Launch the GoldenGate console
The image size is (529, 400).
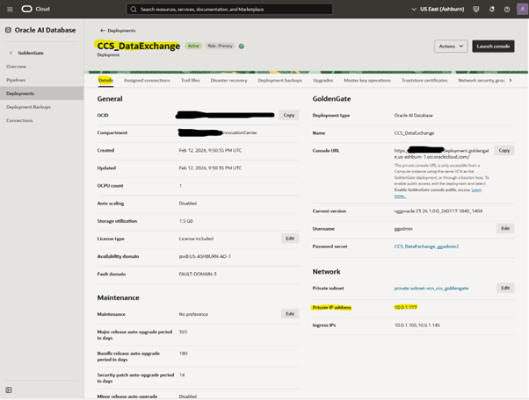(x=493, y=46)
